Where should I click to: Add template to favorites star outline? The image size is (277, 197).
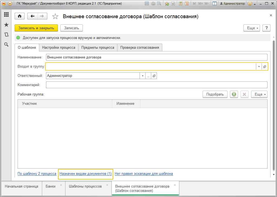coord(55,17)
